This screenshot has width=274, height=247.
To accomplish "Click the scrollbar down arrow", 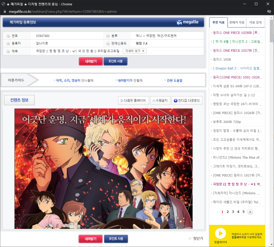I will (x=271, y=244).
